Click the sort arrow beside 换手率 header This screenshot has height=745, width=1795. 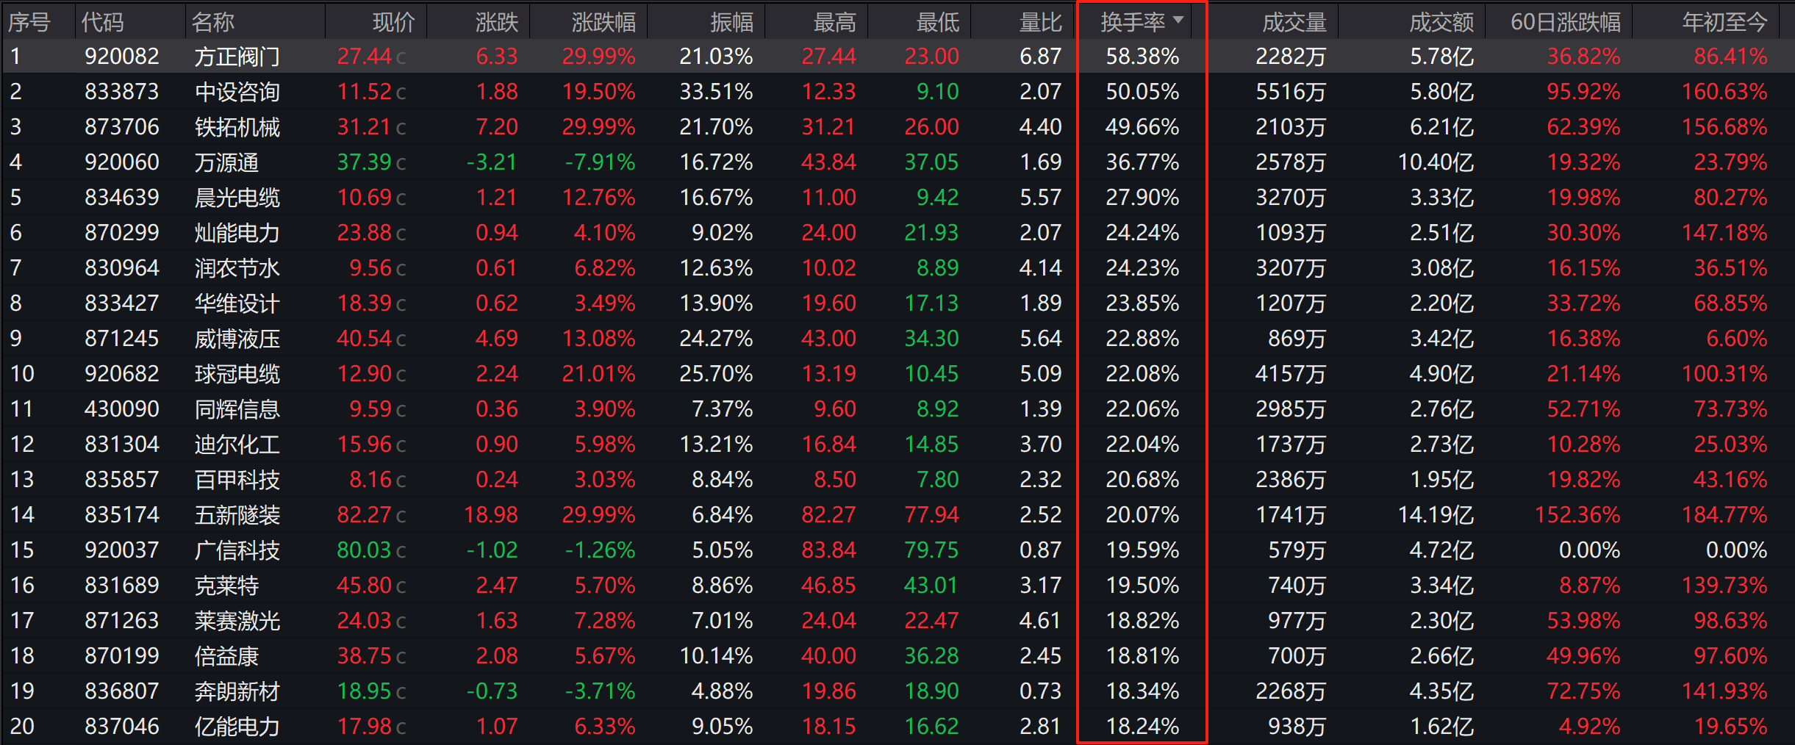(1178, 21)
